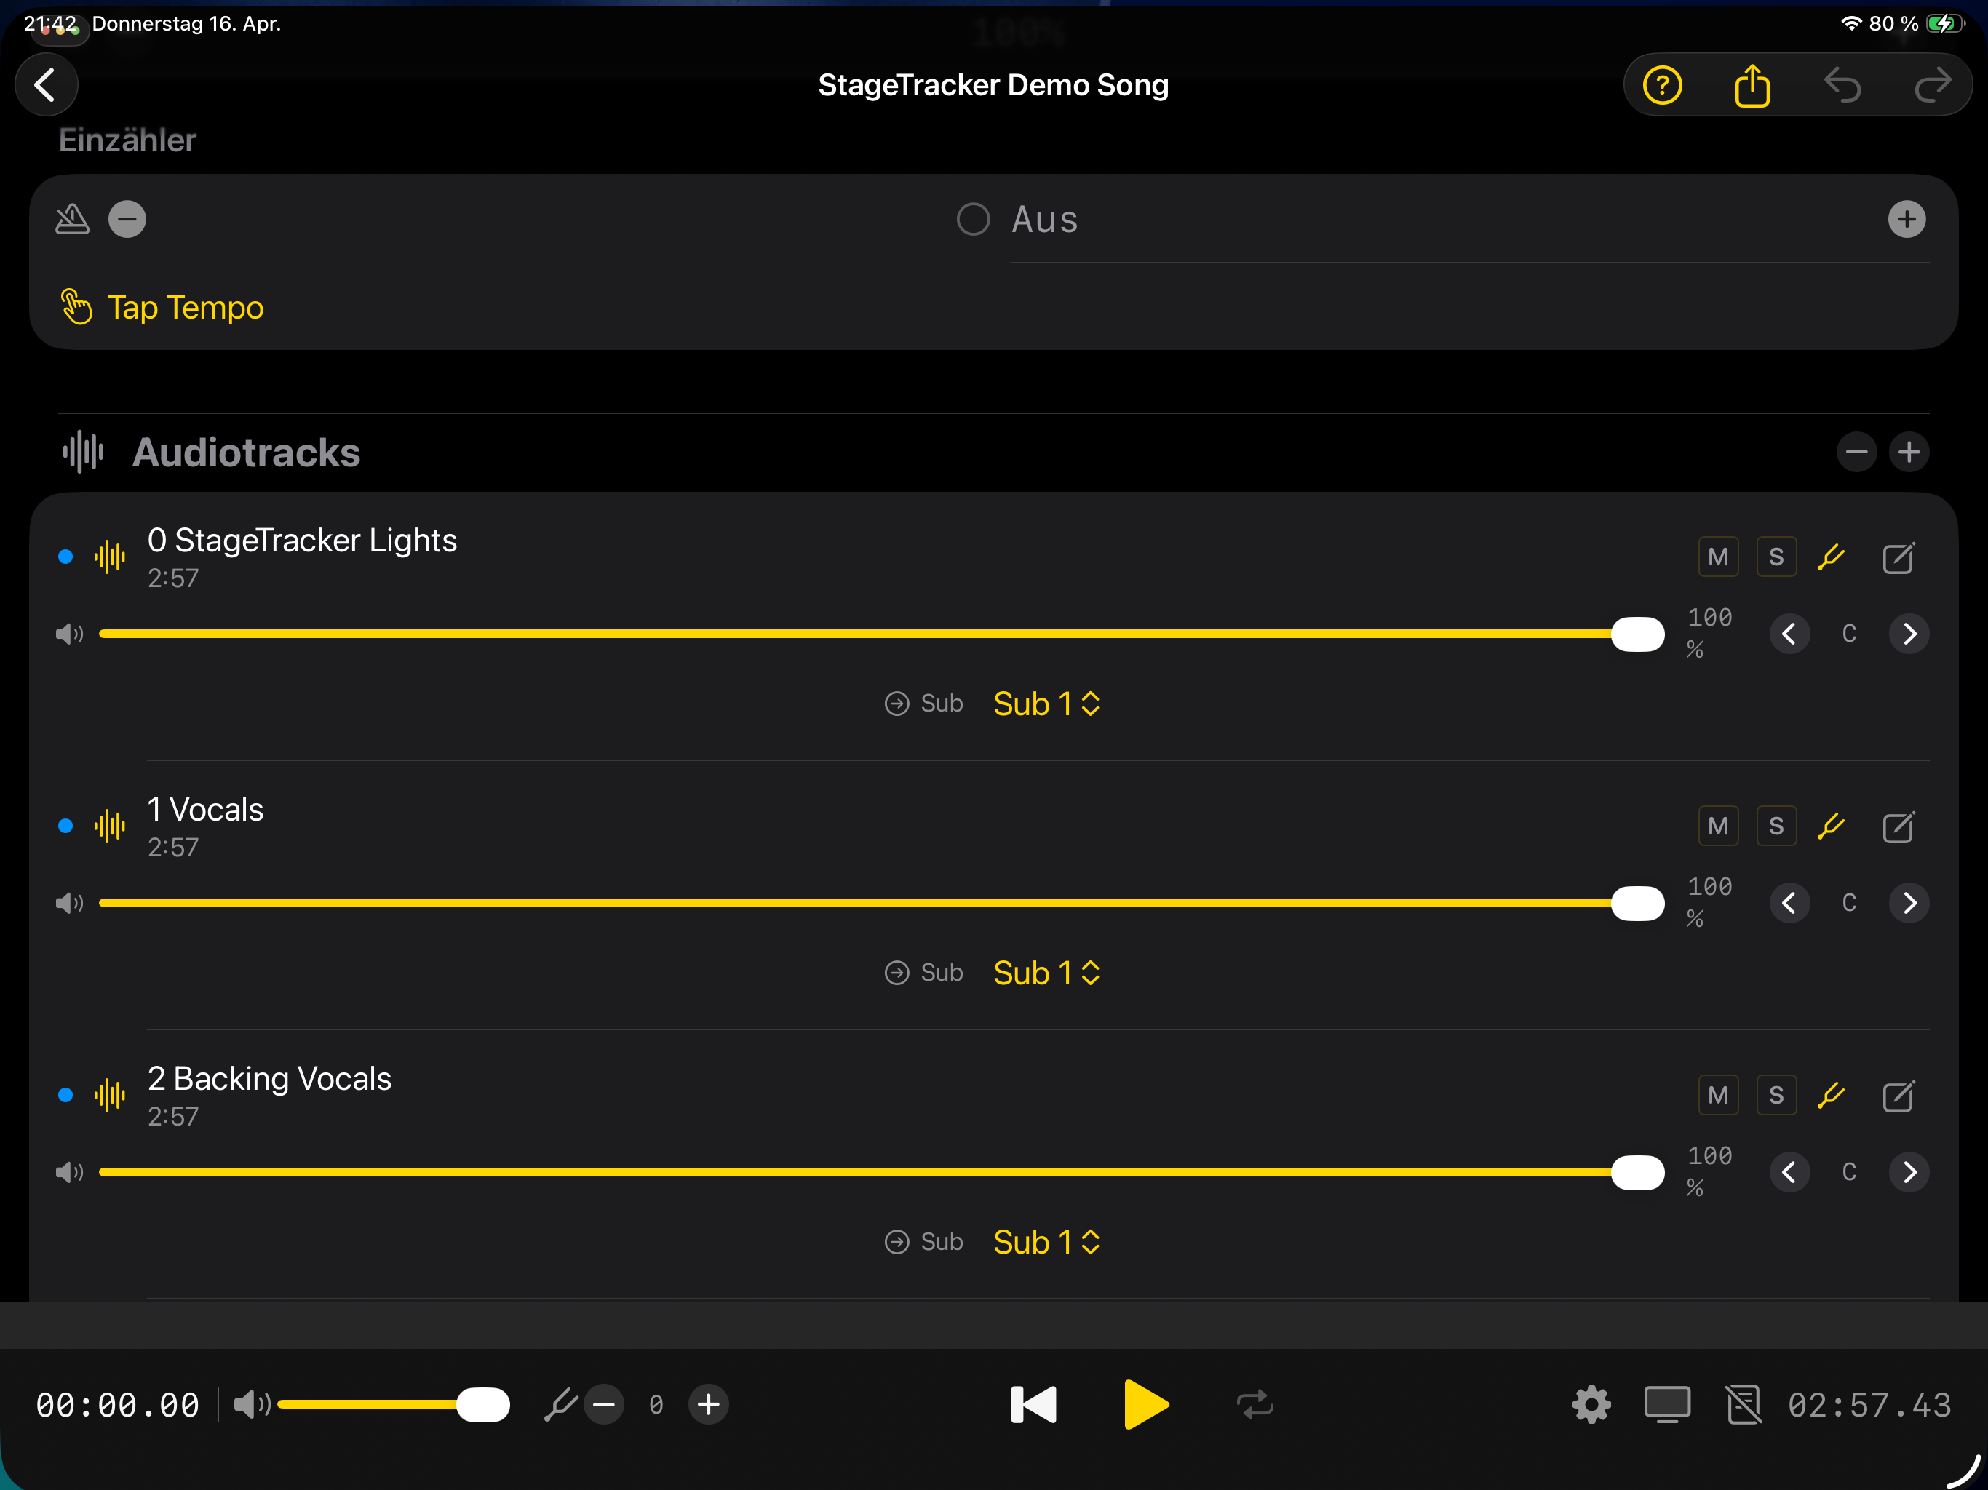Screen dimensions: 1988x1490
Task: Toggle the loop repeat icon
Action: [x=1255, y=1405]
